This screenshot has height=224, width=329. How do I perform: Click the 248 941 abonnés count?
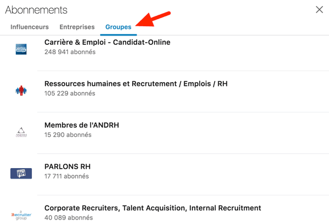click(x=70, y=52)
